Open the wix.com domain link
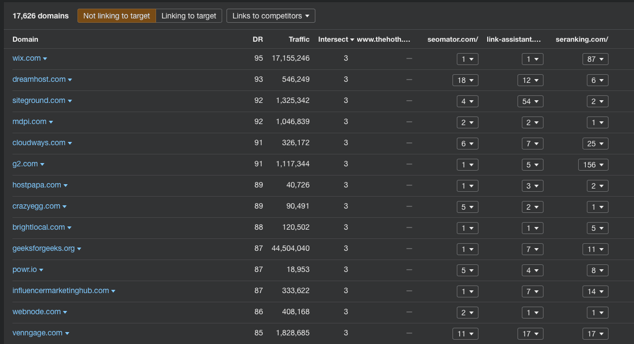Image resolution: width=634 pixels, height=344 pixels. tap(27, 59)
